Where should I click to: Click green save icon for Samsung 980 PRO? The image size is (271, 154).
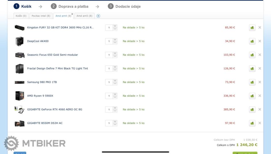coord(252,82)
